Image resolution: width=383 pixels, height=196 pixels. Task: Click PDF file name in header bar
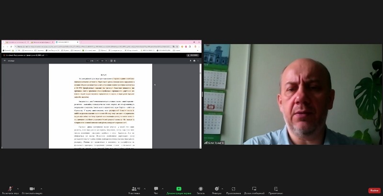click(25, 55)
